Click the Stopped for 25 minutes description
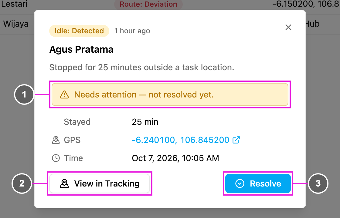This screenshot has width=340, height=218. [142, 67]
